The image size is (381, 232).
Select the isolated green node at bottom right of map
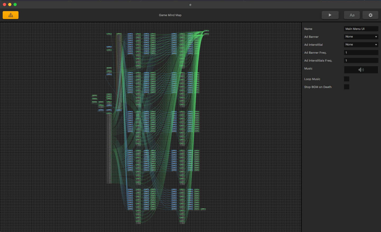pos(203,209)
